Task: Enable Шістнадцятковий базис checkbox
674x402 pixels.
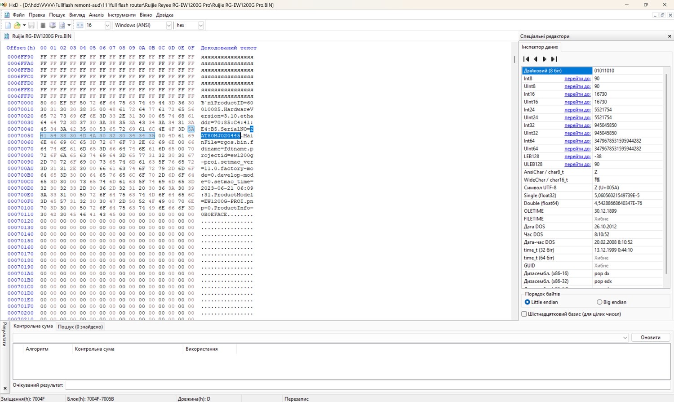Action: pos(524,314)
